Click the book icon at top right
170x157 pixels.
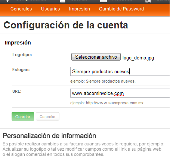click(x=148, y=1)
